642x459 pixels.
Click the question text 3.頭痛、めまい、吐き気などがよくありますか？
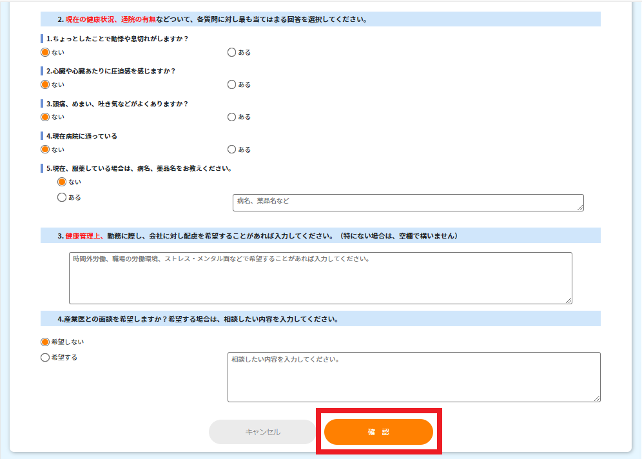click(117, 104)
